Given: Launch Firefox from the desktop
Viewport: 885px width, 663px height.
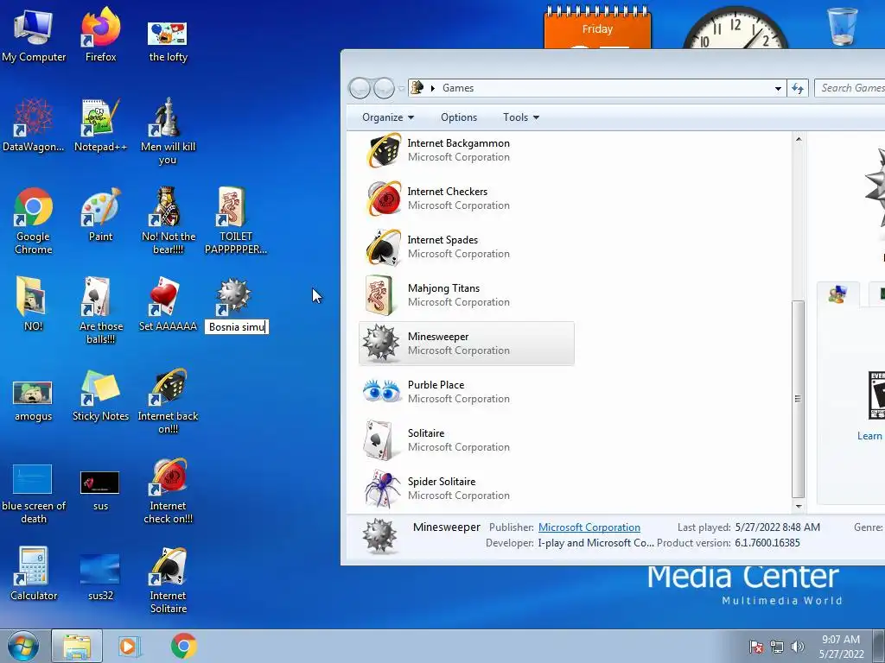Looking at the screenshot, I should [x=100, y=35].
